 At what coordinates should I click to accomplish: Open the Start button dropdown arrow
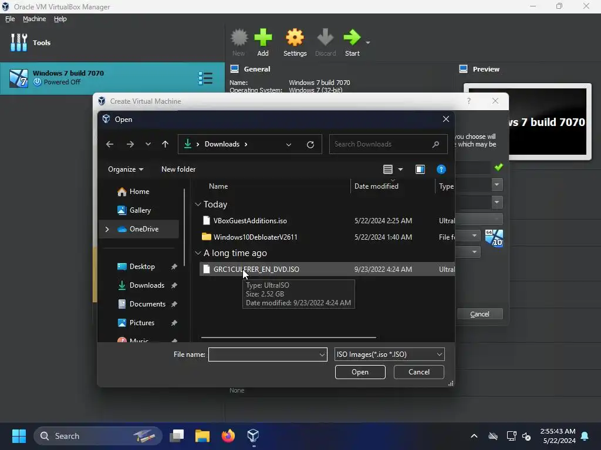(x=368, y=42)
